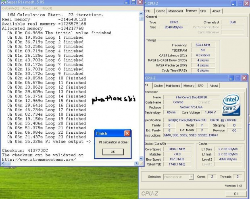Screen dimensions: 250x199
Task: Close the Finish dialog with its X button
Action: click(x=127, y=133)
